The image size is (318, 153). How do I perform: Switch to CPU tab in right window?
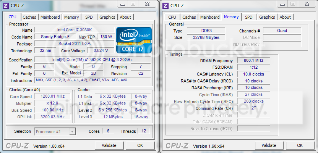(172, 17)
